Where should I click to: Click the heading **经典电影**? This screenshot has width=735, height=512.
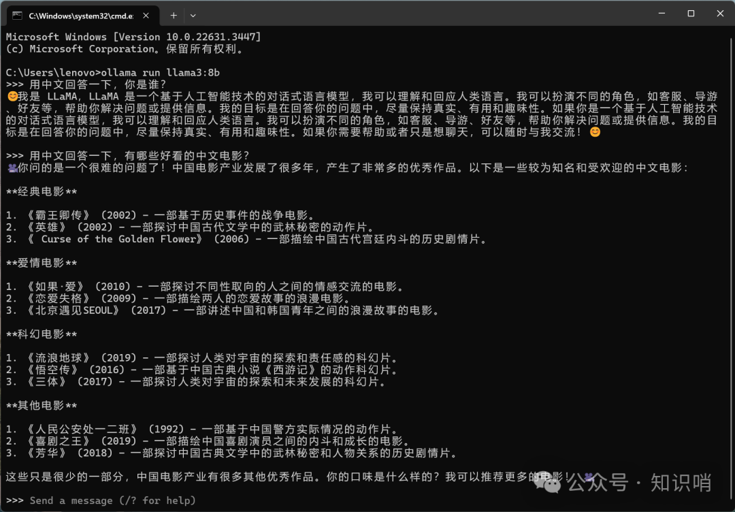[x=42, y=191]
